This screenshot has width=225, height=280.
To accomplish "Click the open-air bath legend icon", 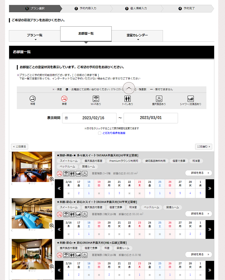I will [159, 98].
